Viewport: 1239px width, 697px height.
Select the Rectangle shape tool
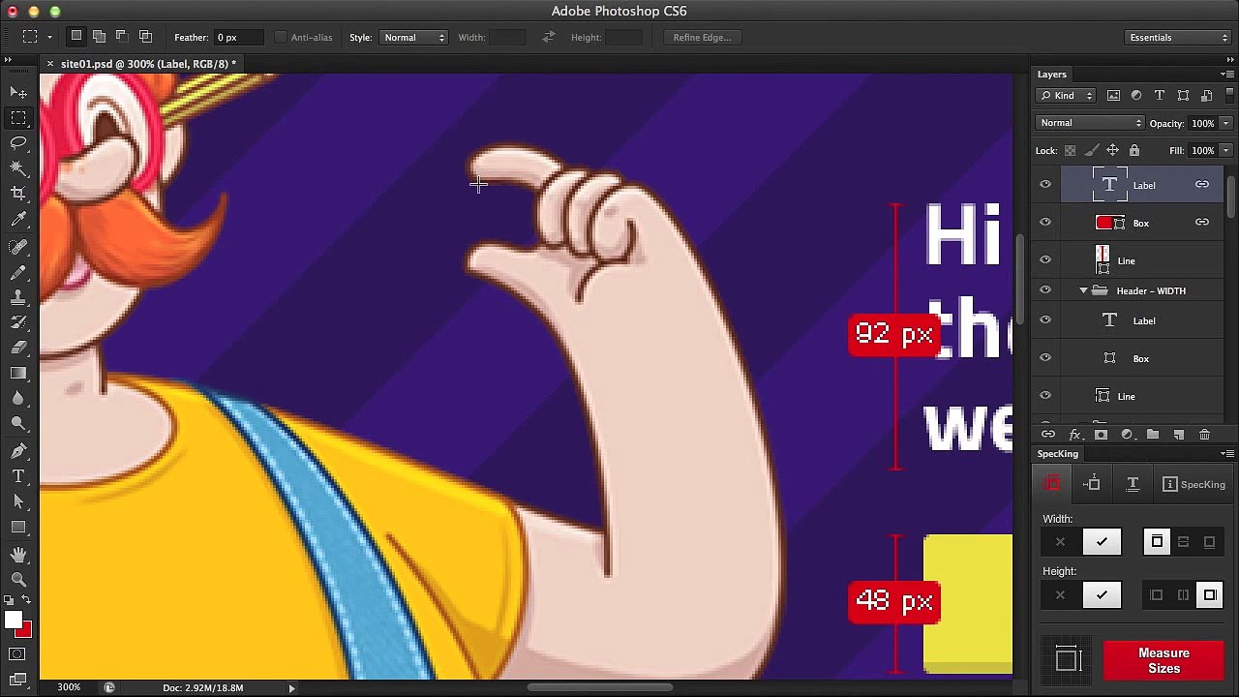tap(18, 528)
